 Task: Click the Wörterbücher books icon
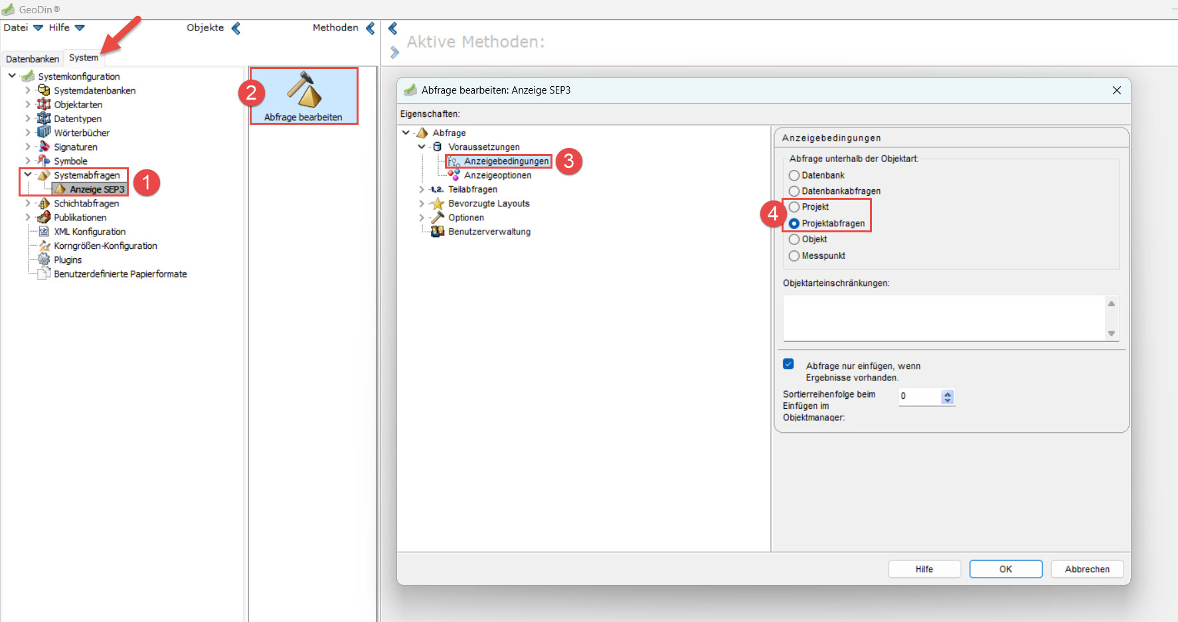click(x=44, y=132)
